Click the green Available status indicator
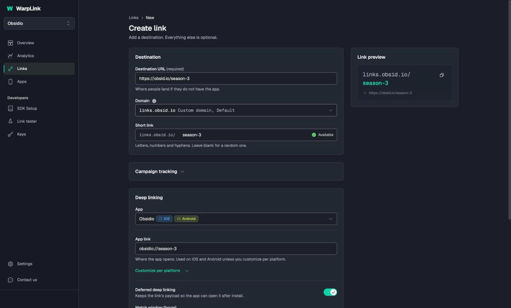This screenshot has height=308, width=511. [323, 135]
